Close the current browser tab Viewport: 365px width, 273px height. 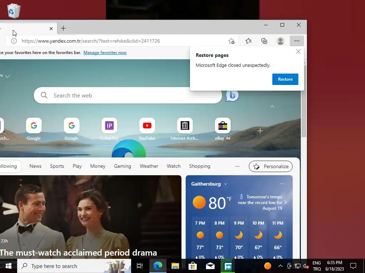[51, 28]
